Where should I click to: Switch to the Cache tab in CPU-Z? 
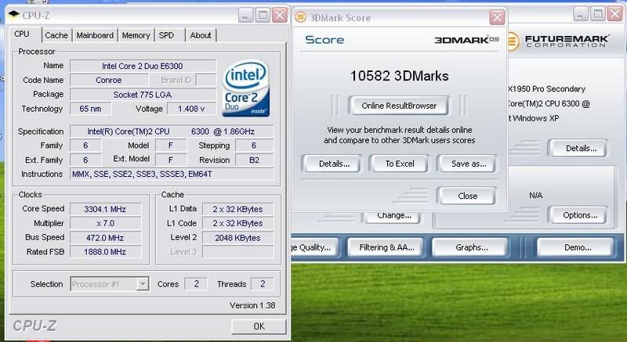pos(56,35)
